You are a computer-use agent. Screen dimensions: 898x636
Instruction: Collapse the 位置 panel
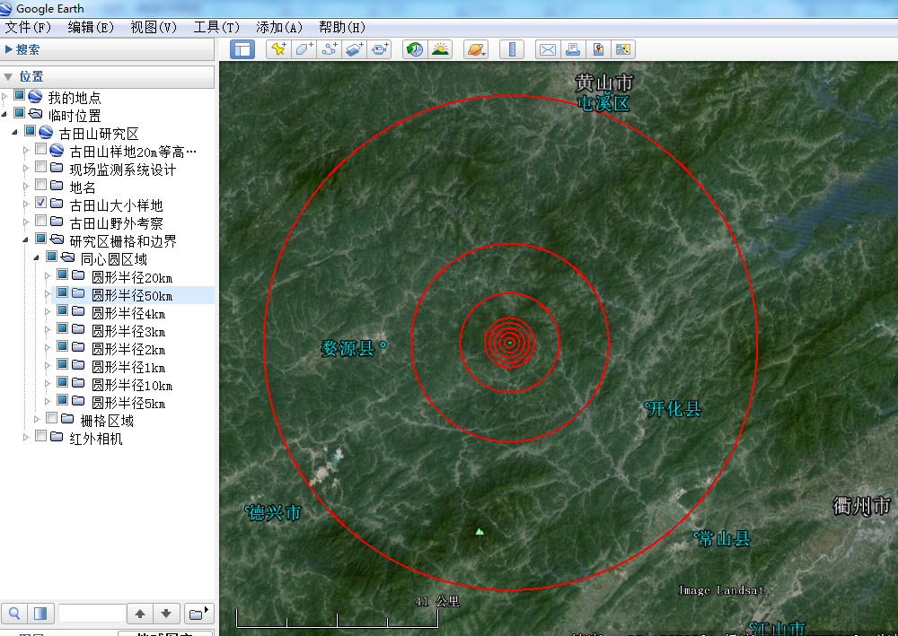click(x=8, y=76)
